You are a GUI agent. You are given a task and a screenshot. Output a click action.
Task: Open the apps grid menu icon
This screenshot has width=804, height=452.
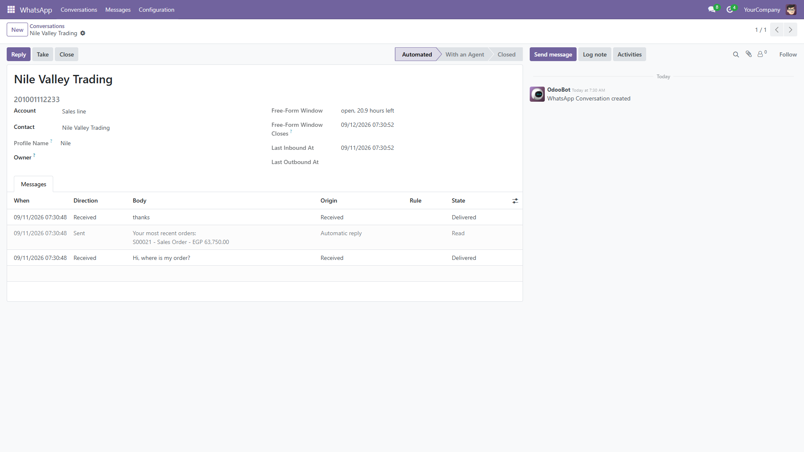coord(11,9)
